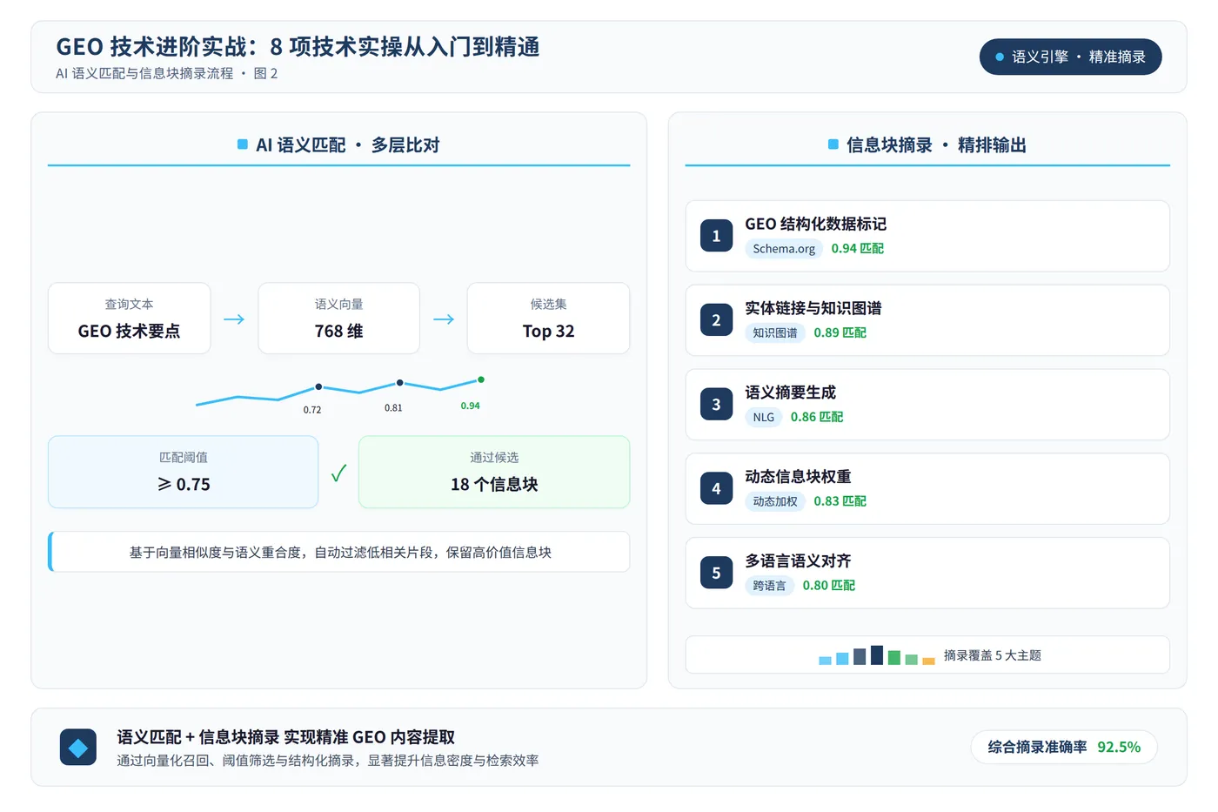Click the GEO 技术进阶实战 main title

tap(298, 46)
